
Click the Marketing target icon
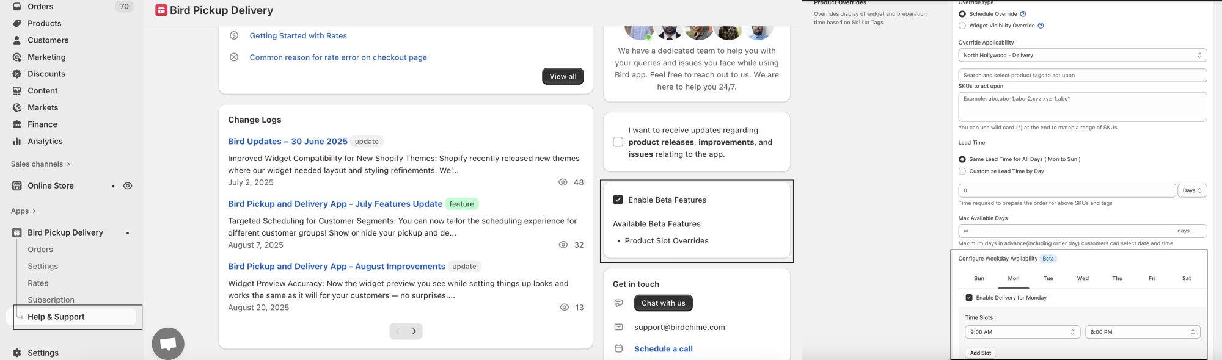coord(17,57)
